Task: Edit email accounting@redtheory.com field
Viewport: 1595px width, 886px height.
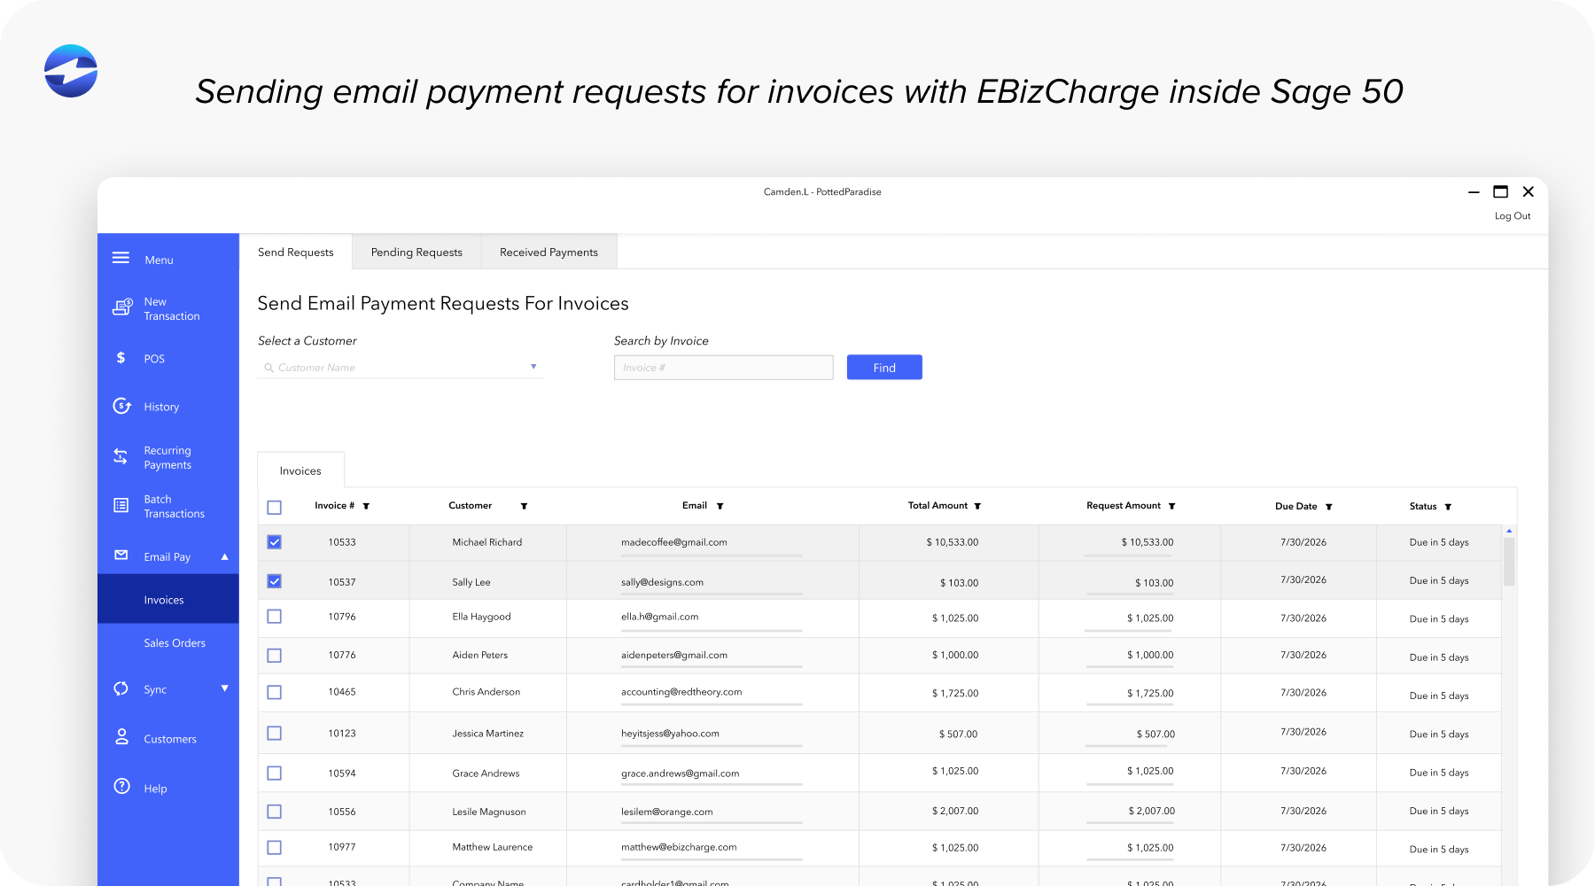Action: [712, 695]
